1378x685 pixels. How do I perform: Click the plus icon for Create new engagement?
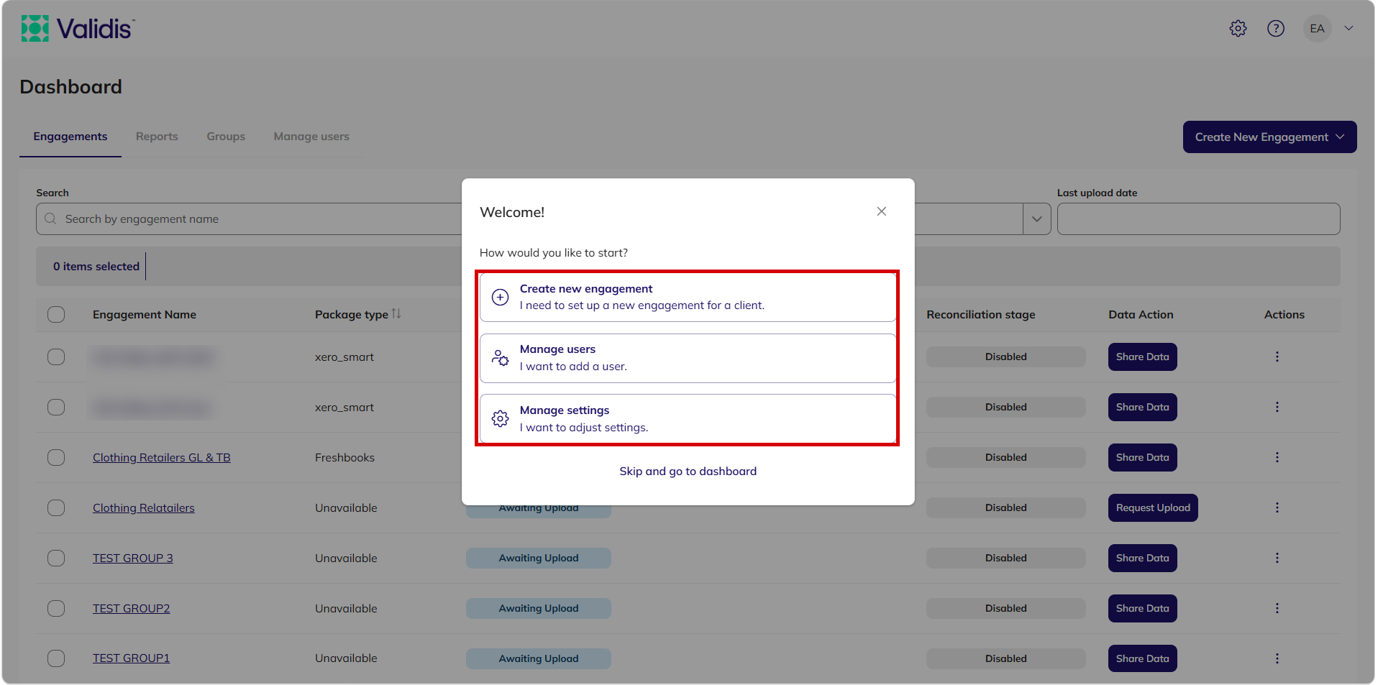click(500, 297)
